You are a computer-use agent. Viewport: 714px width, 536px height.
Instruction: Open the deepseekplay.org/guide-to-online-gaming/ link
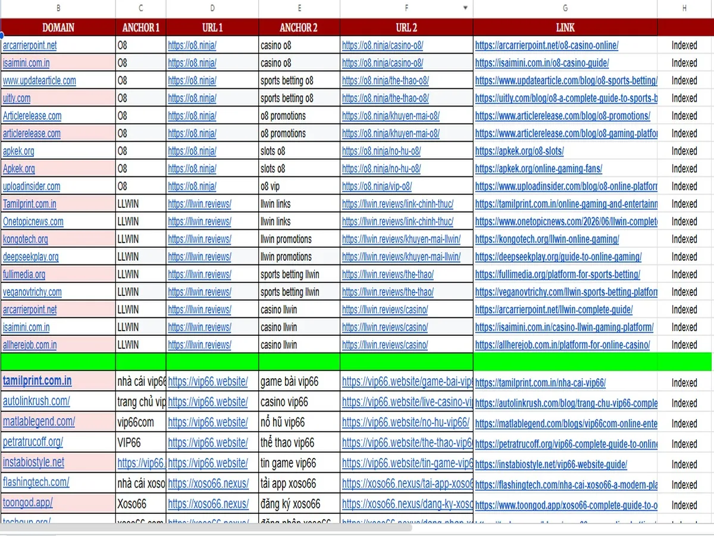(x=558, y=257)
